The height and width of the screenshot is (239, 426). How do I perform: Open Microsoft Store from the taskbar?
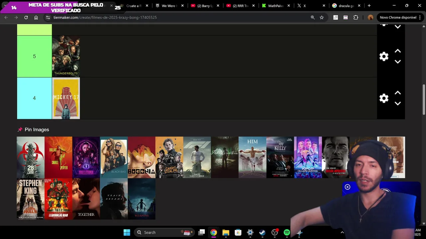(x=238, y=232)
